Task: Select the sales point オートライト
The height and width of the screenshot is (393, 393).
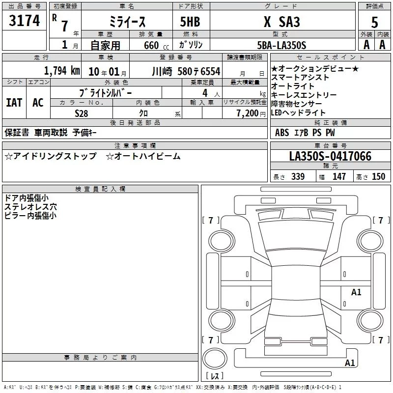Action: point(292,86)
